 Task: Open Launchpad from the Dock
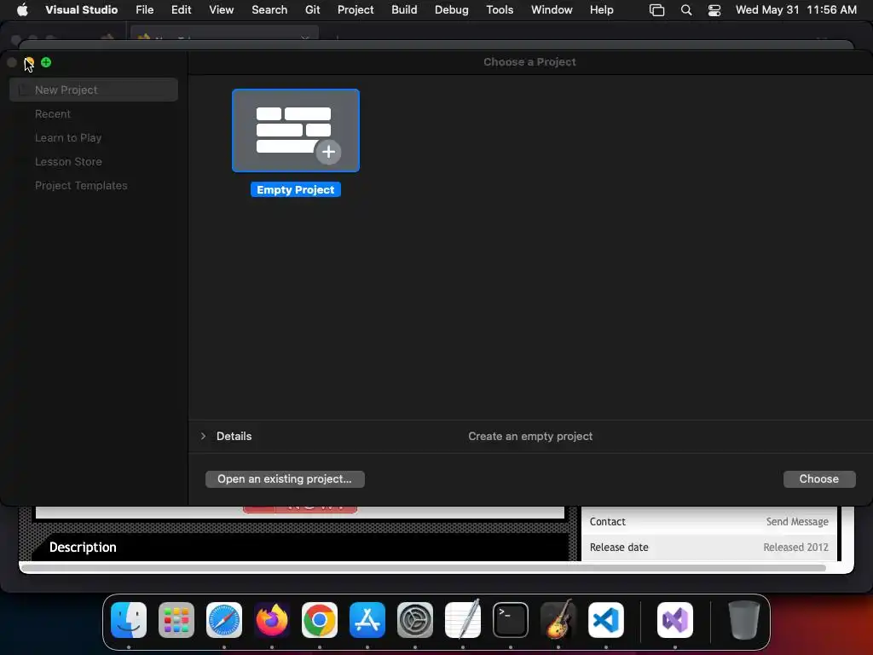click(x=176, y=620)
